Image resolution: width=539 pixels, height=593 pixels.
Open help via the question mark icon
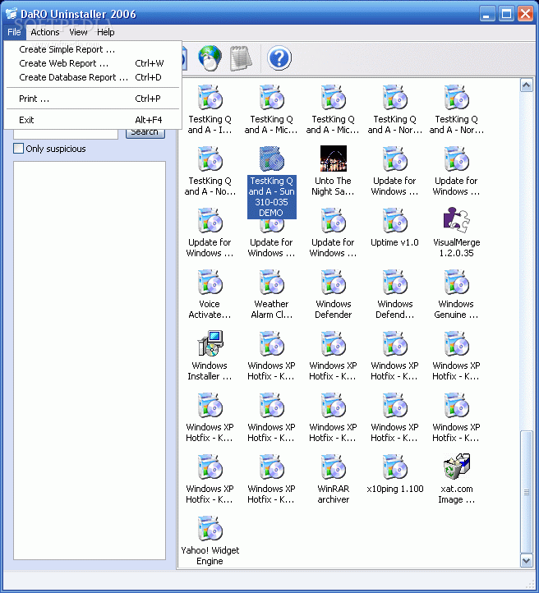pyautogui.click(x=279, y=58)
